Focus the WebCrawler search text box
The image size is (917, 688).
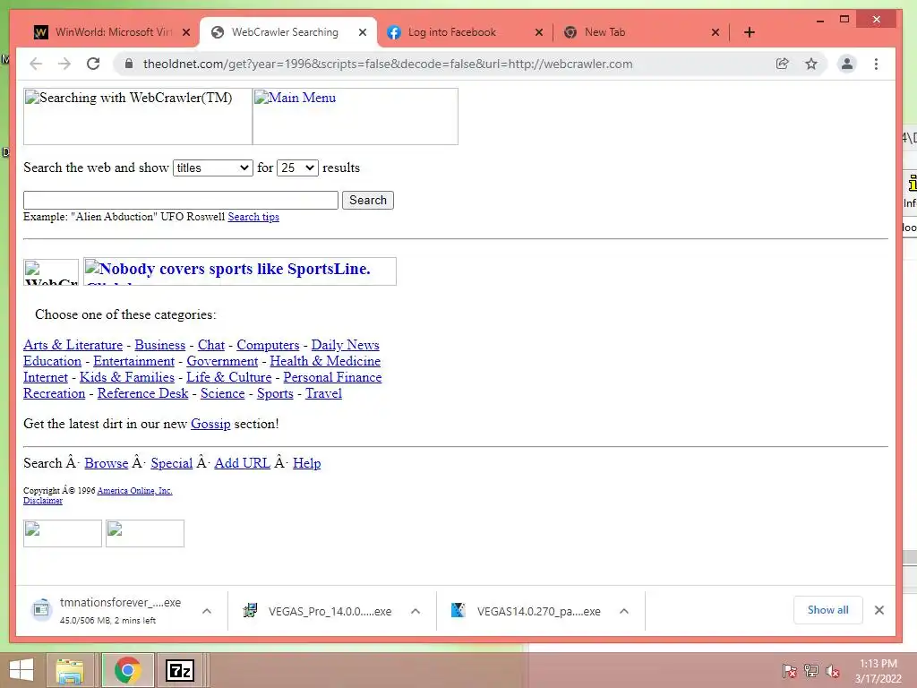(x=181, y=200)
